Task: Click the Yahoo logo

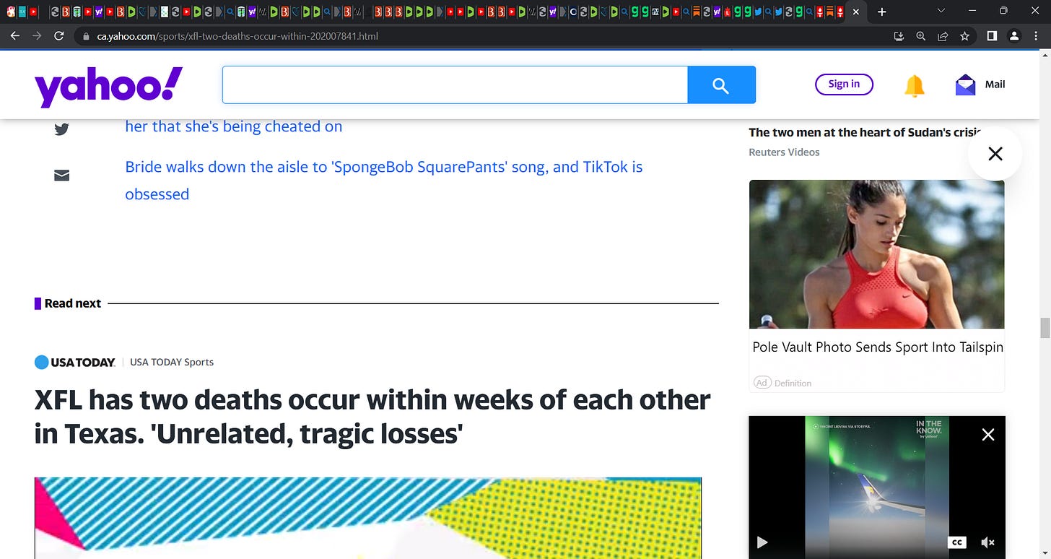Action: pyautogui.click(x=109, y=86)
